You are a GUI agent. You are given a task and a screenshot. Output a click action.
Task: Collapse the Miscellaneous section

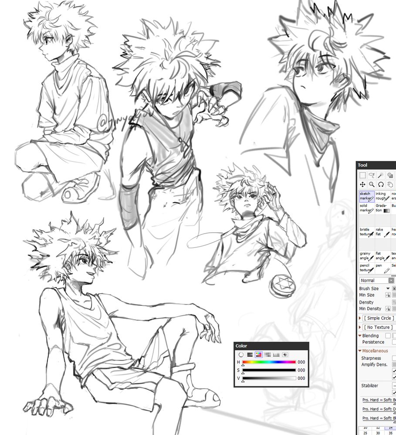click(x=360, y=351)
